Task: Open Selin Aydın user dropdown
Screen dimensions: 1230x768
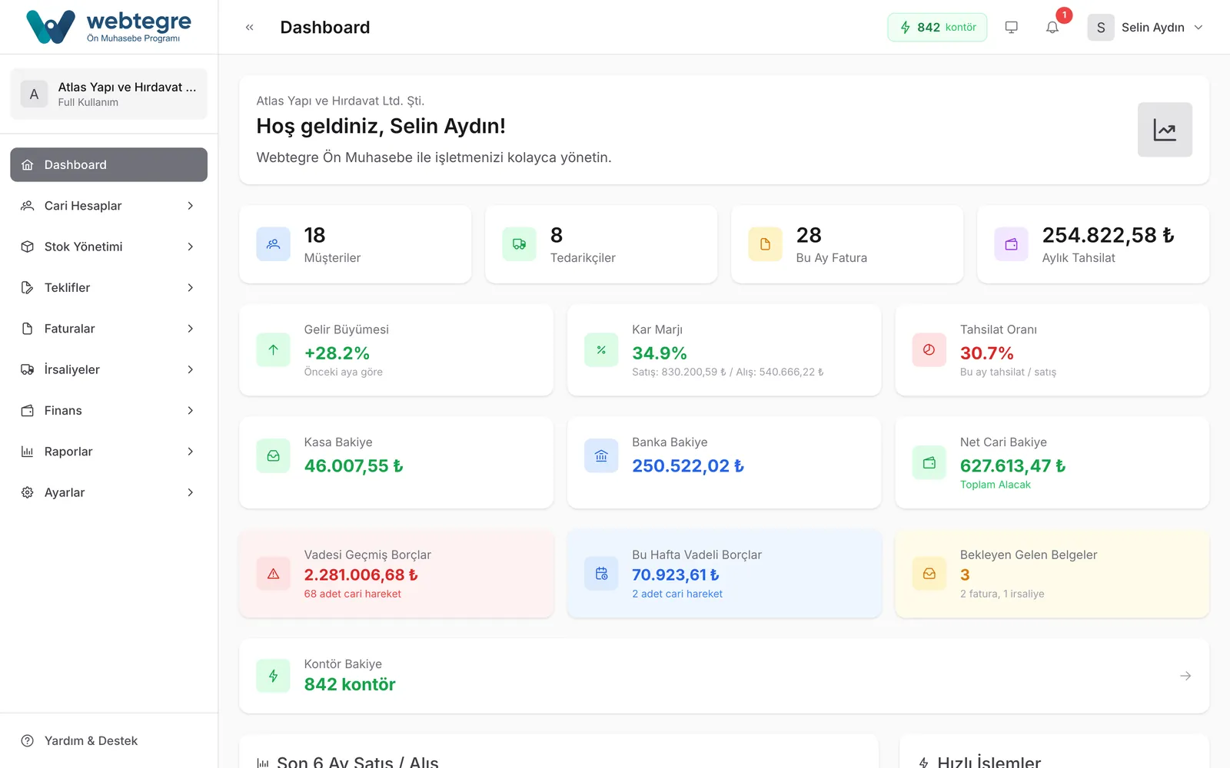Action: coord(1145,28)
